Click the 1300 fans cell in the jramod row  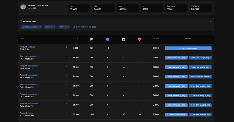(x=92, y=114)
